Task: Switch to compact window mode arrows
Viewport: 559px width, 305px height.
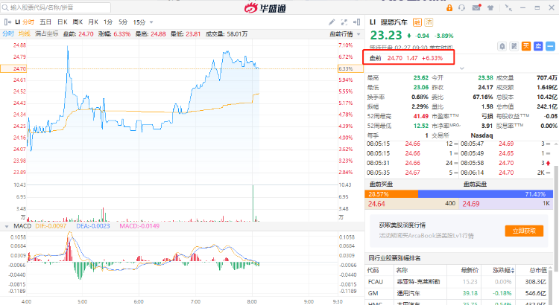Action: [x=508, y=7]
